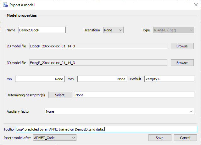Click the Name label
The image size is (201, 145).
(x=11, y=30)
